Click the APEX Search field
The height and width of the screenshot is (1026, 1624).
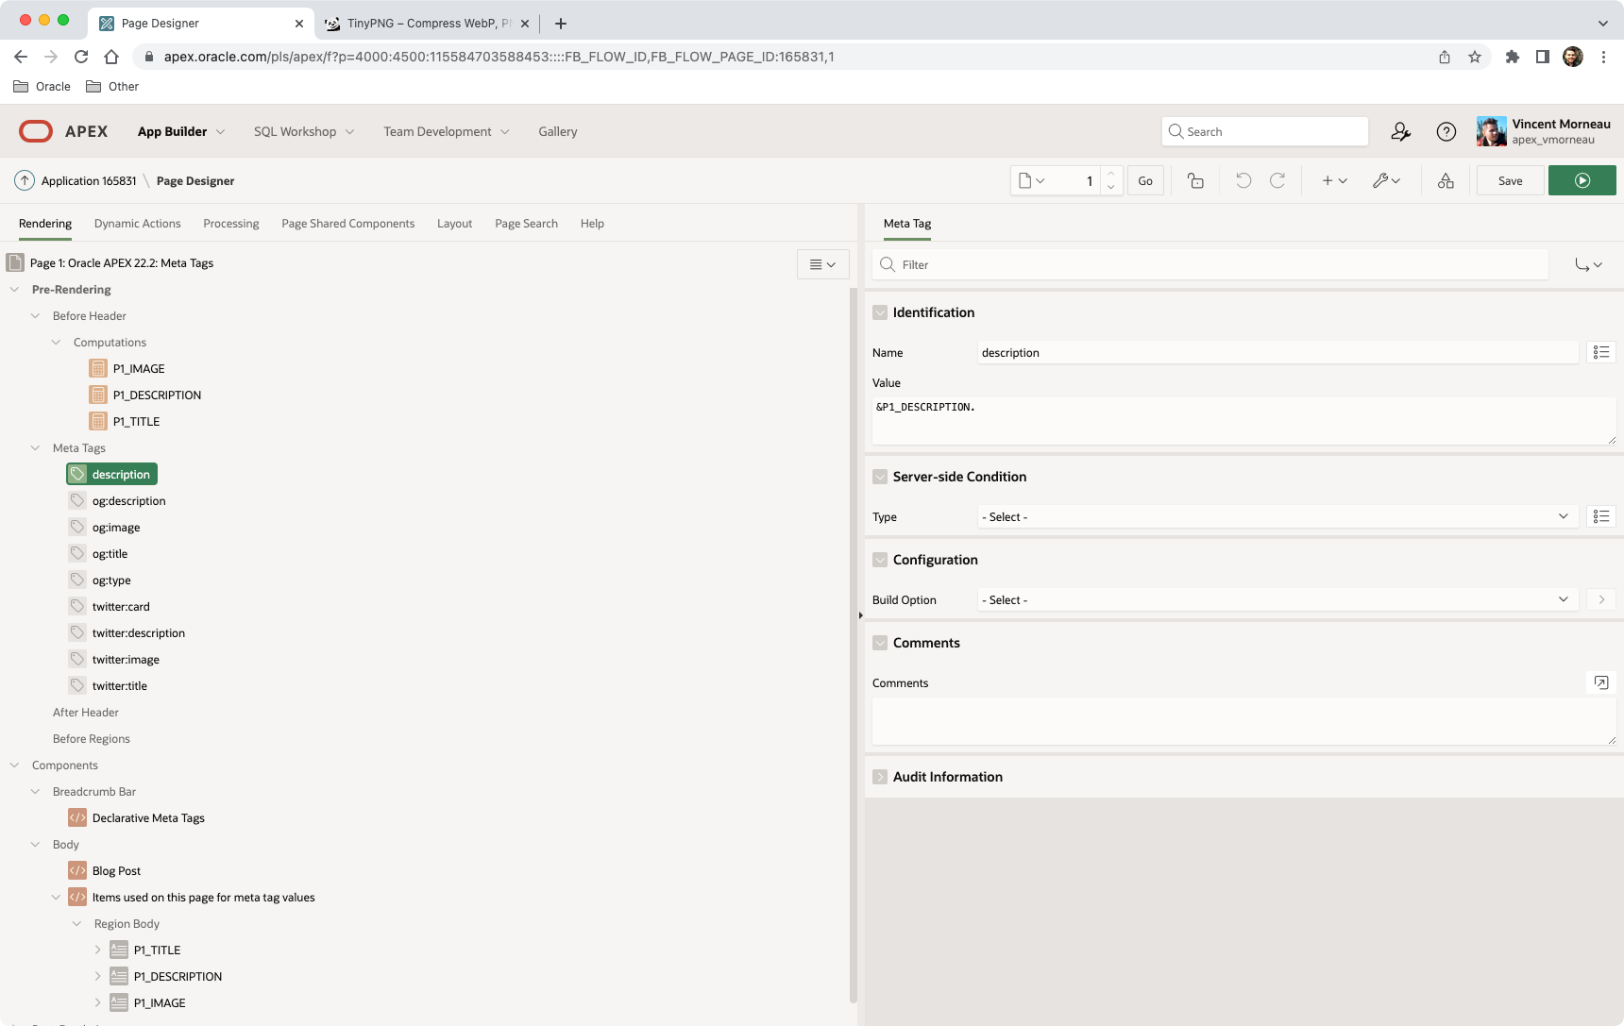point(1265,131)
